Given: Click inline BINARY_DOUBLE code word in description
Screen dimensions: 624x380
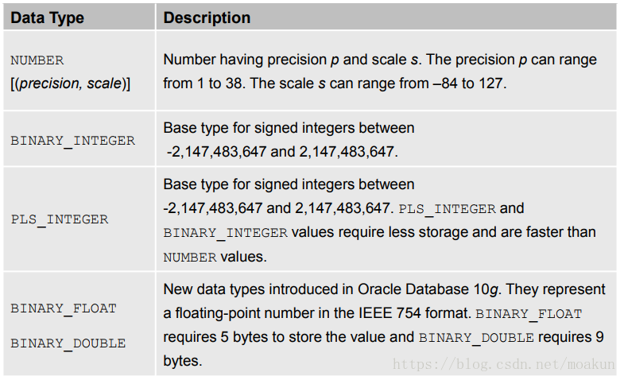Looking at the screenshot, I should (476, 338).
